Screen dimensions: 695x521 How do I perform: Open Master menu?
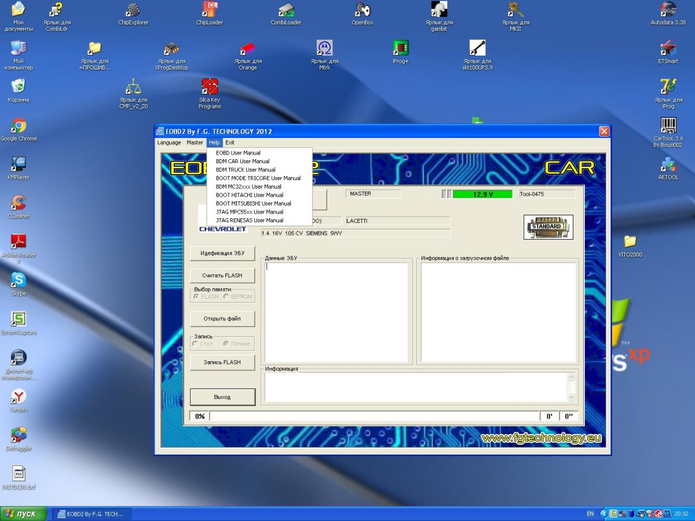pyautogui.click(x=195, y=142)
